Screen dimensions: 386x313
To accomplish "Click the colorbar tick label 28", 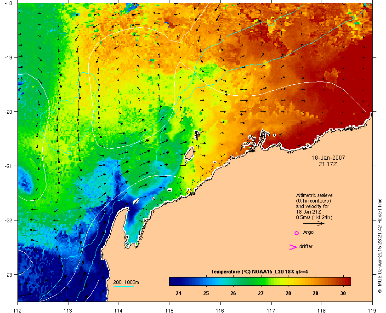I will coord(288,293).
